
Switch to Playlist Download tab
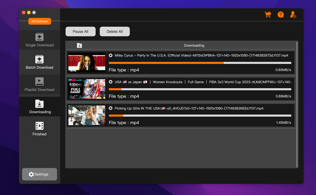click(39, 84)
